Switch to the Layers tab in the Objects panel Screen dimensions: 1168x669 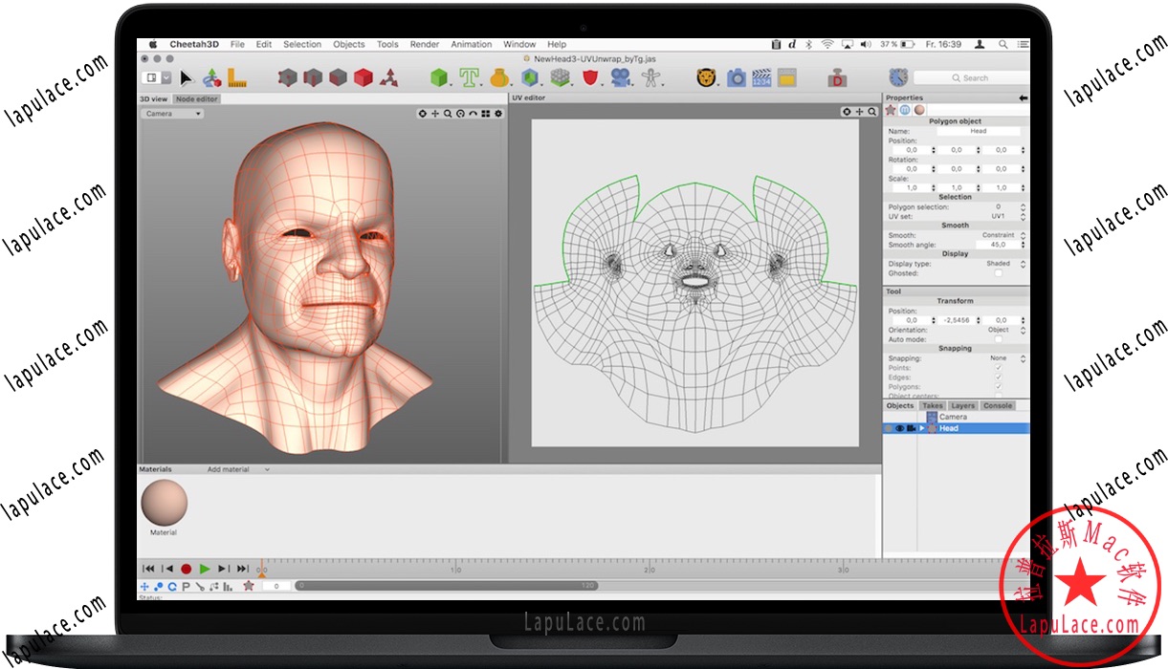(963, 405)
